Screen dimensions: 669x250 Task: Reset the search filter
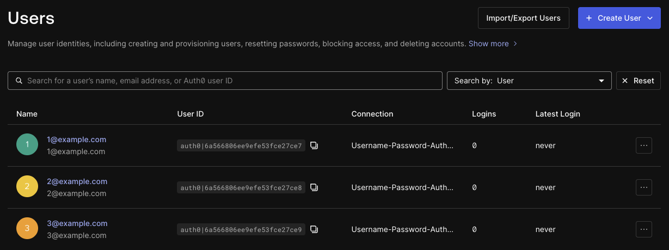tap(639, 81)
